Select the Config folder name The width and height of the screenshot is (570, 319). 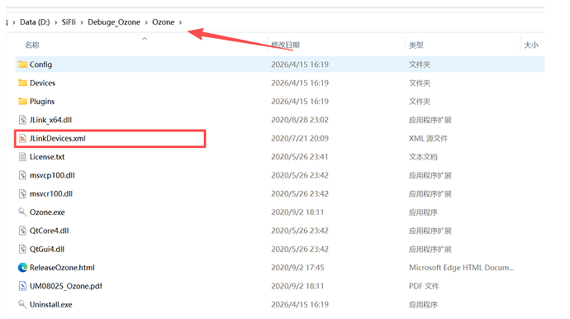coord(40,64)
